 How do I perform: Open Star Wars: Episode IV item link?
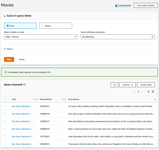(x=23, y=136)
